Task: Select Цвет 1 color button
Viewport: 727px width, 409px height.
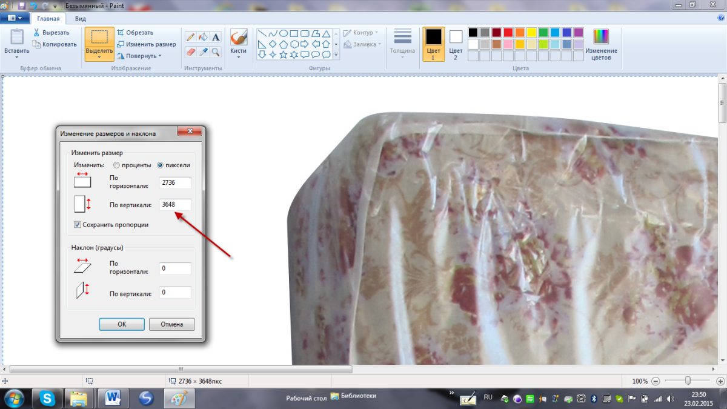Action: 433,44
